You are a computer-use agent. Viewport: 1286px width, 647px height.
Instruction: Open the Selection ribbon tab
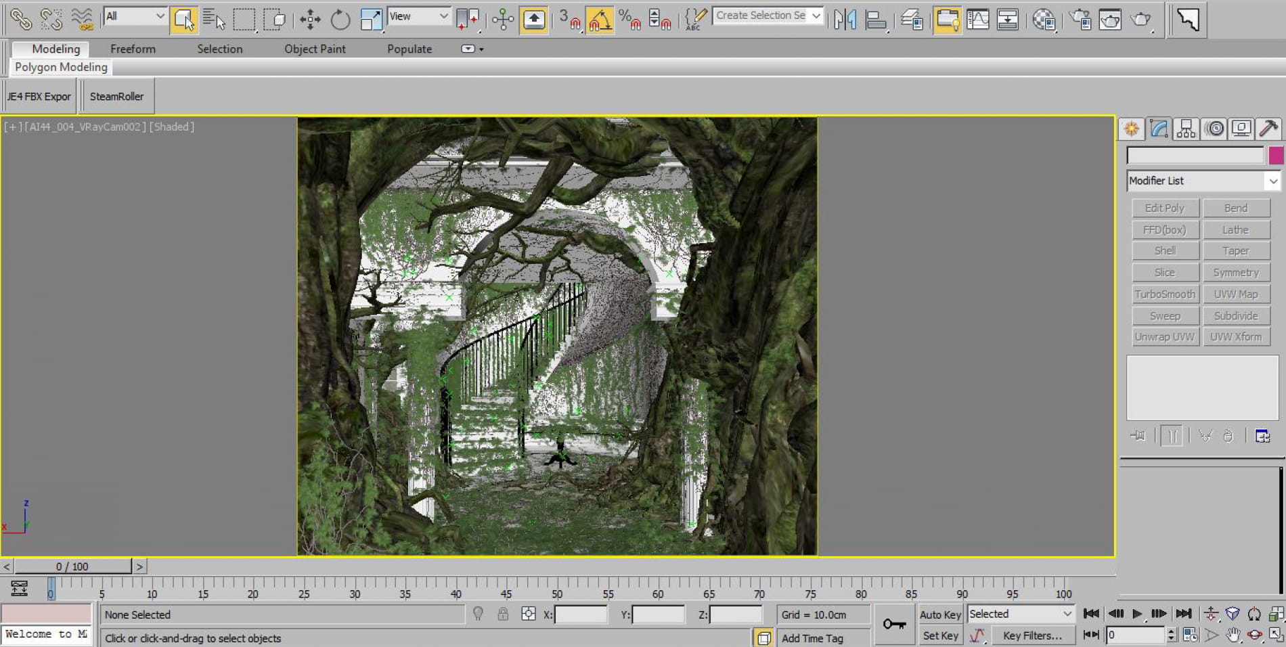[x=219, y=49]
